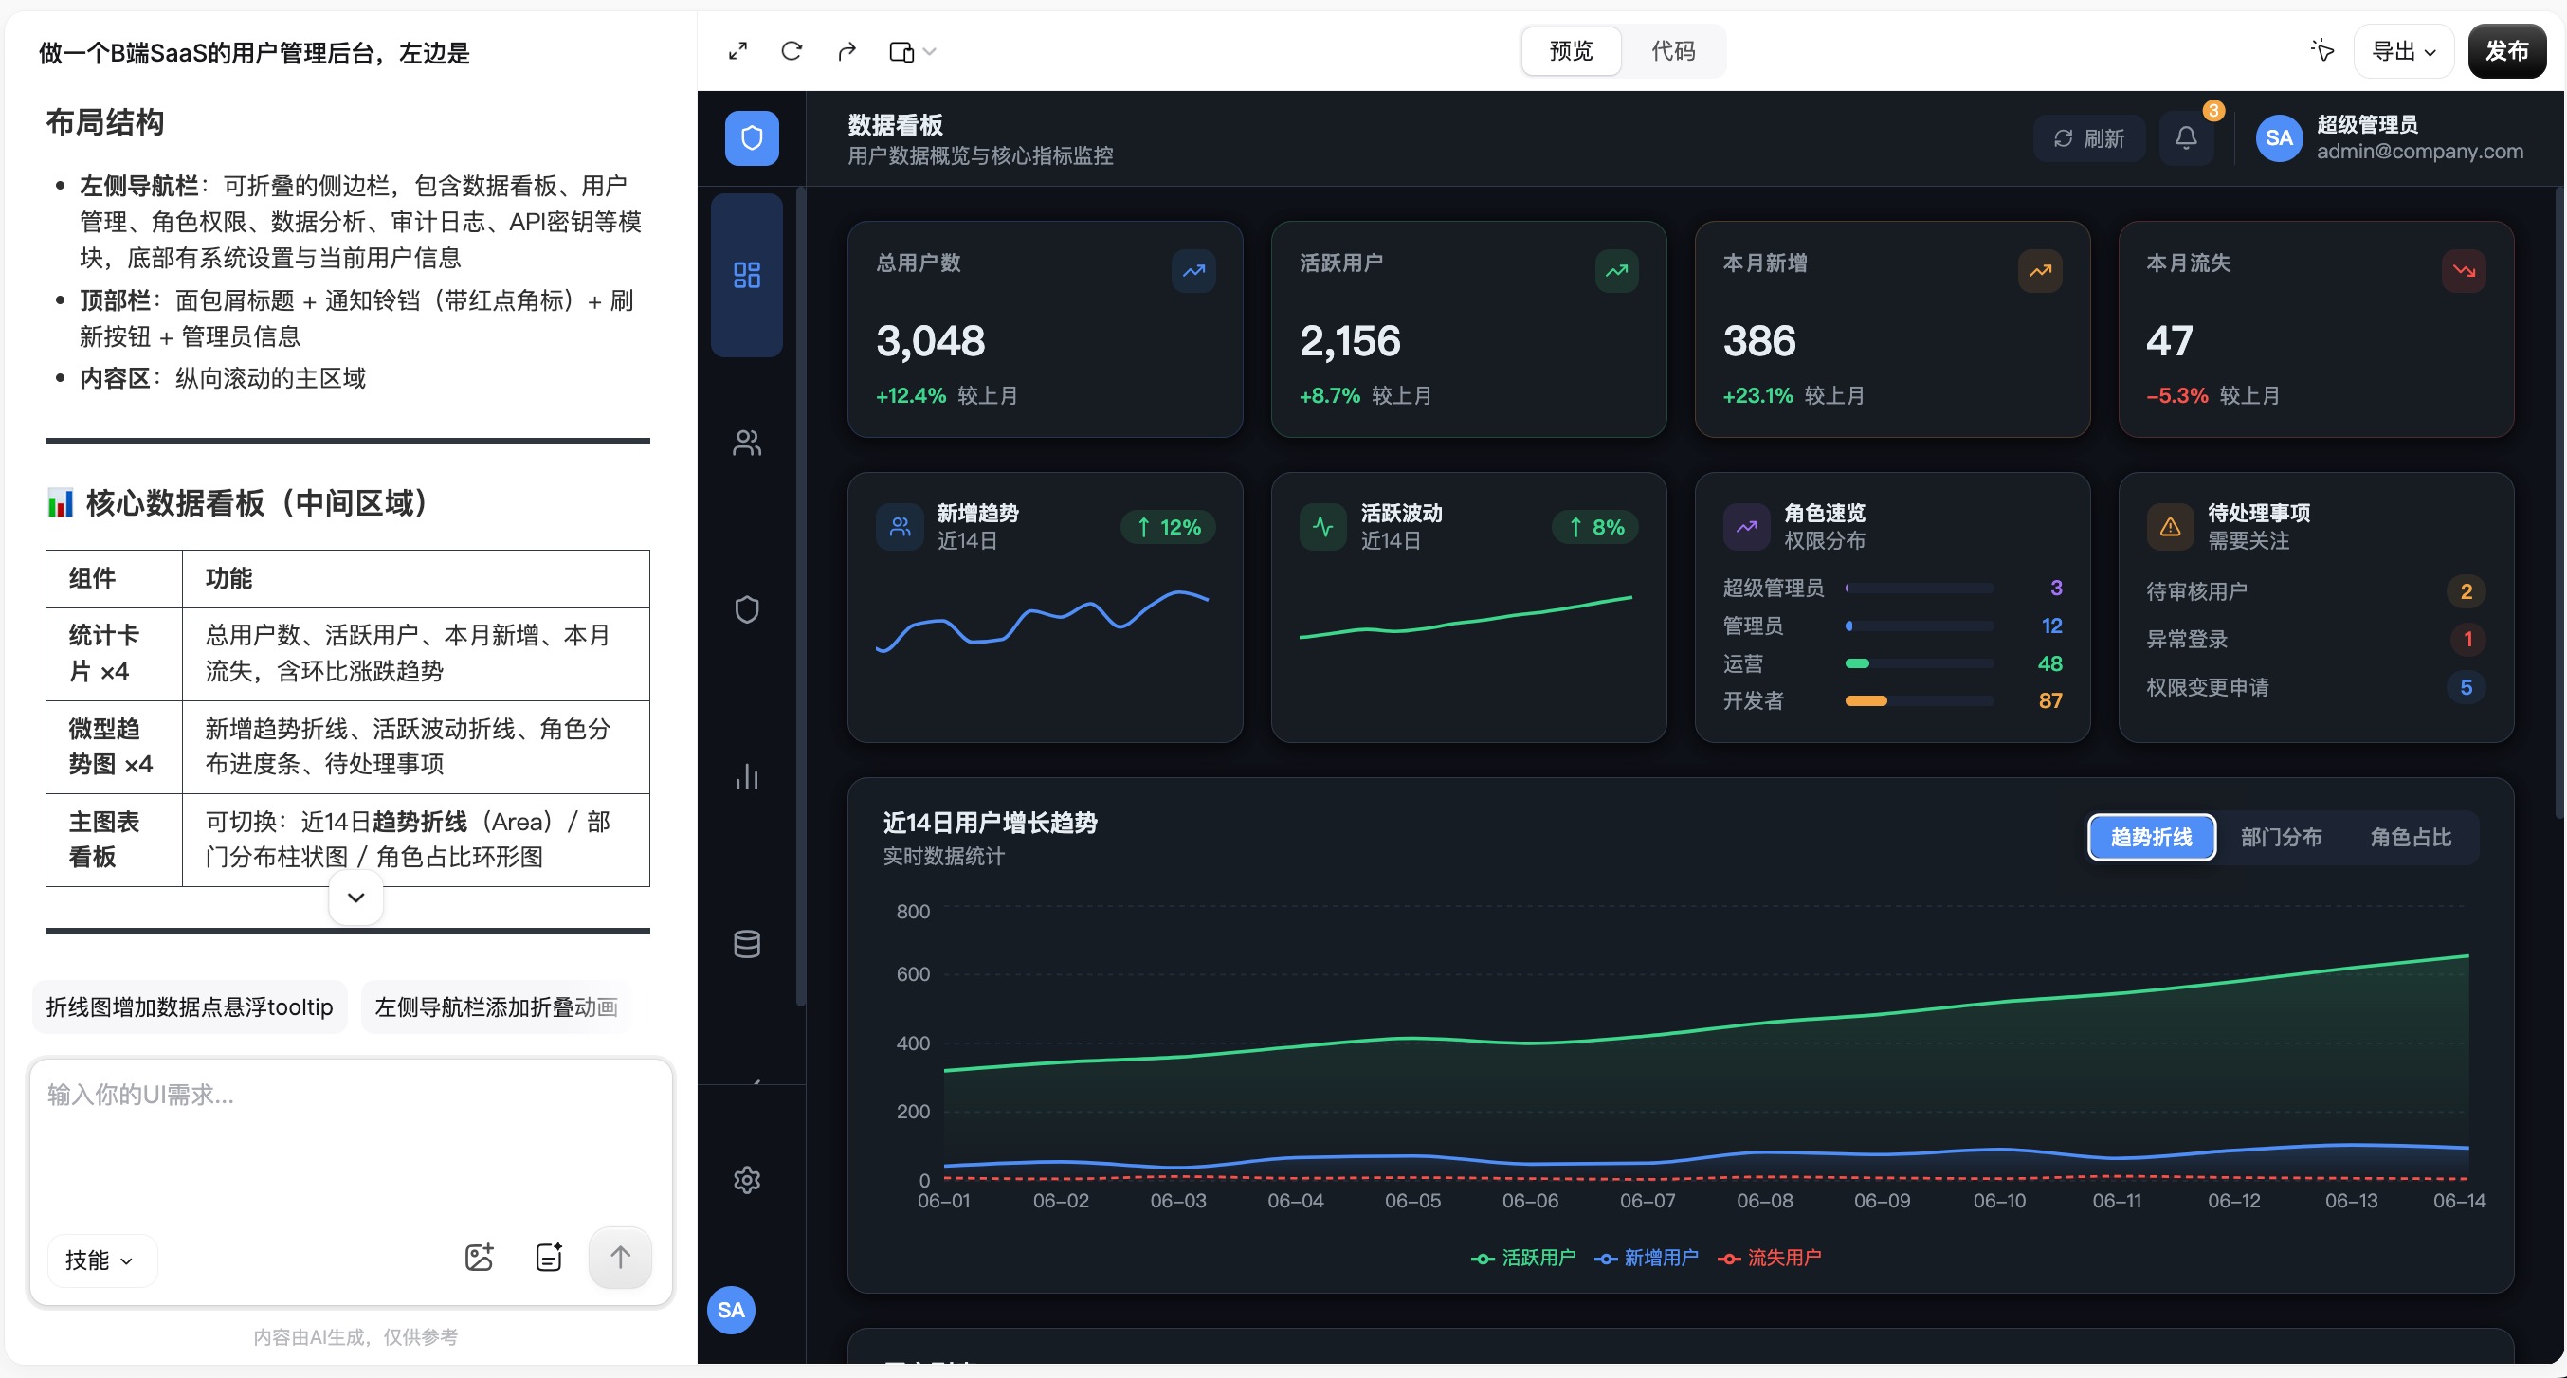Open role permissions shield icon in sidebar
Image resolution: width=2567 pixels, height=1378 pixels.
point(746,608)
